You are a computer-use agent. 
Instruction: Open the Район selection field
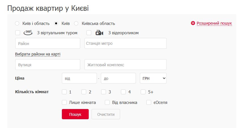click(48, 43)
